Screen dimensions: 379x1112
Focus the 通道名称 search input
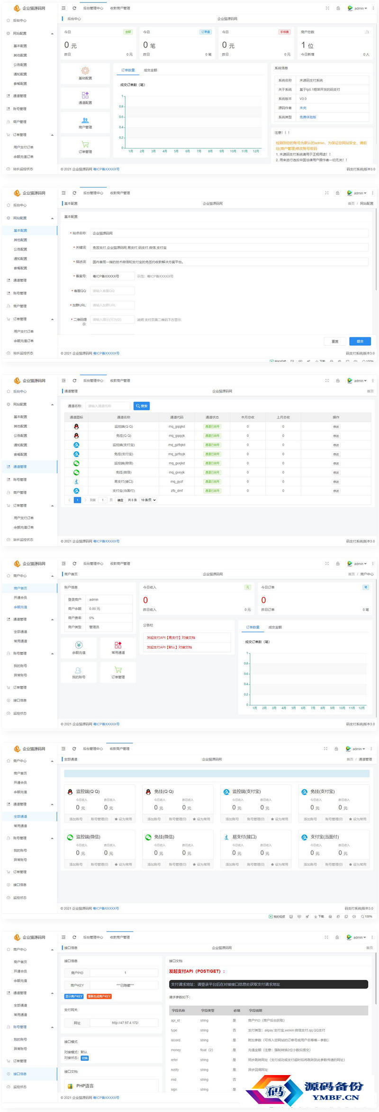point(108,406)
